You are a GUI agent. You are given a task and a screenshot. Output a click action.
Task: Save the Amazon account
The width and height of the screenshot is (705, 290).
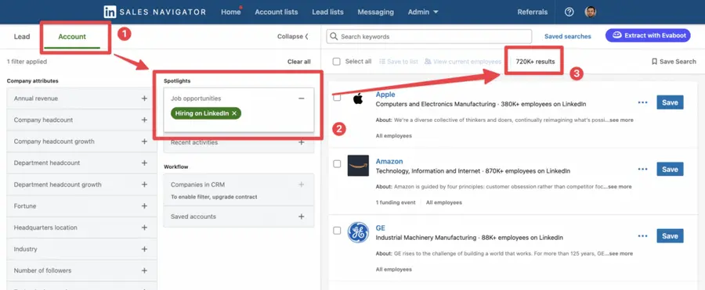(x=670, y=170)
